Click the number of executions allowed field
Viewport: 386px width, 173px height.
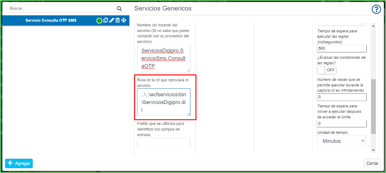[342, 97]
